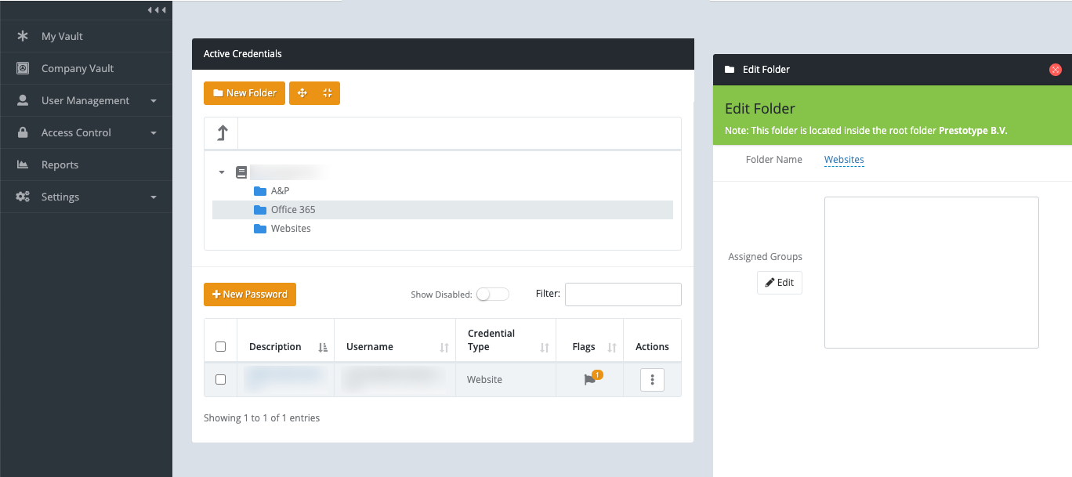Tick the checkbox for the Website credential row
Image resolution: width=1072 pixels, height=477 pixels.
[220, 380]
